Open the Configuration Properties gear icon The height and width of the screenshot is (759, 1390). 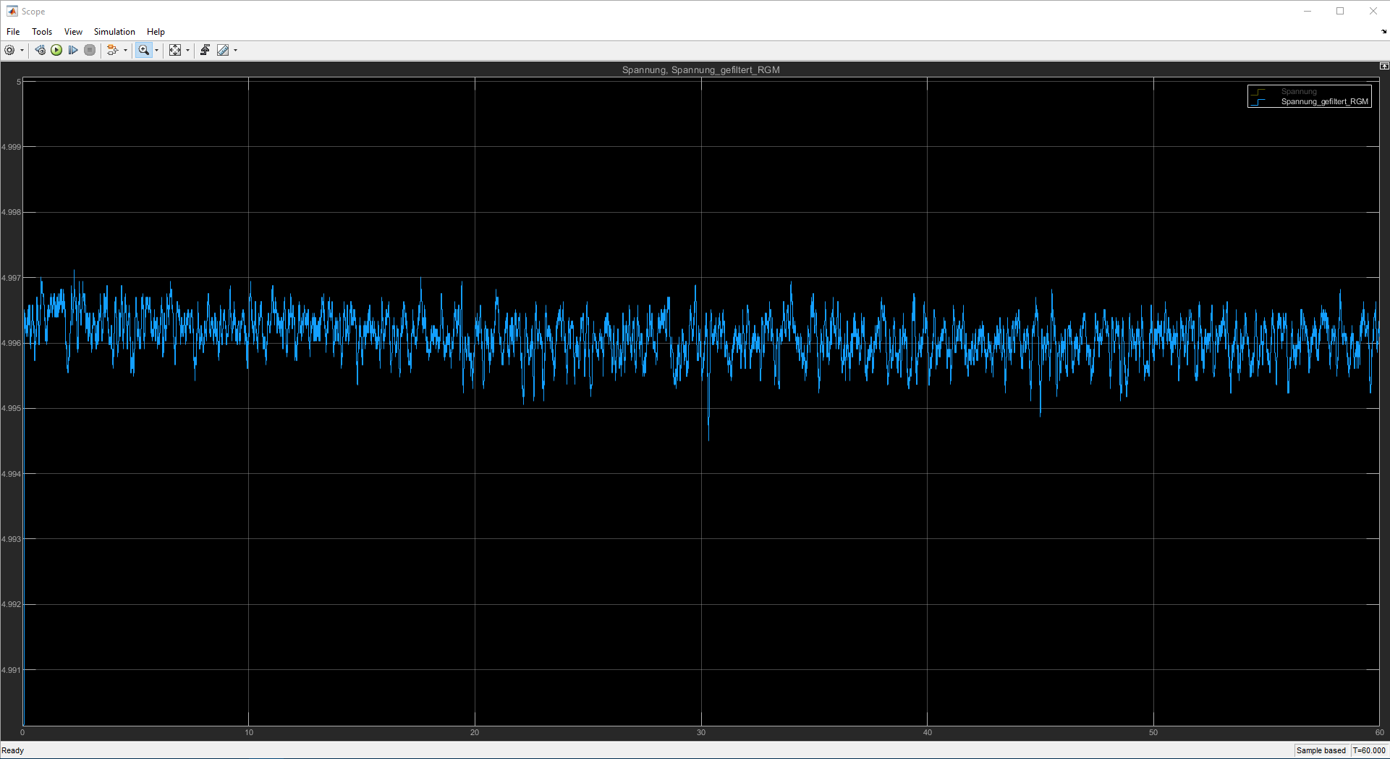pyautogui.click(x=9, y=50)
